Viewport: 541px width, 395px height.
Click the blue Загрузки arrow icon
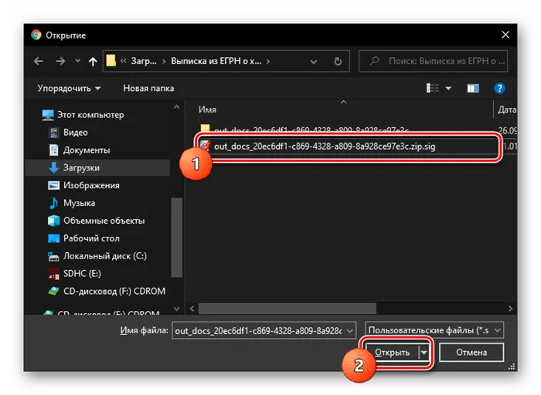pyautogui.click(x=53, y=167)
